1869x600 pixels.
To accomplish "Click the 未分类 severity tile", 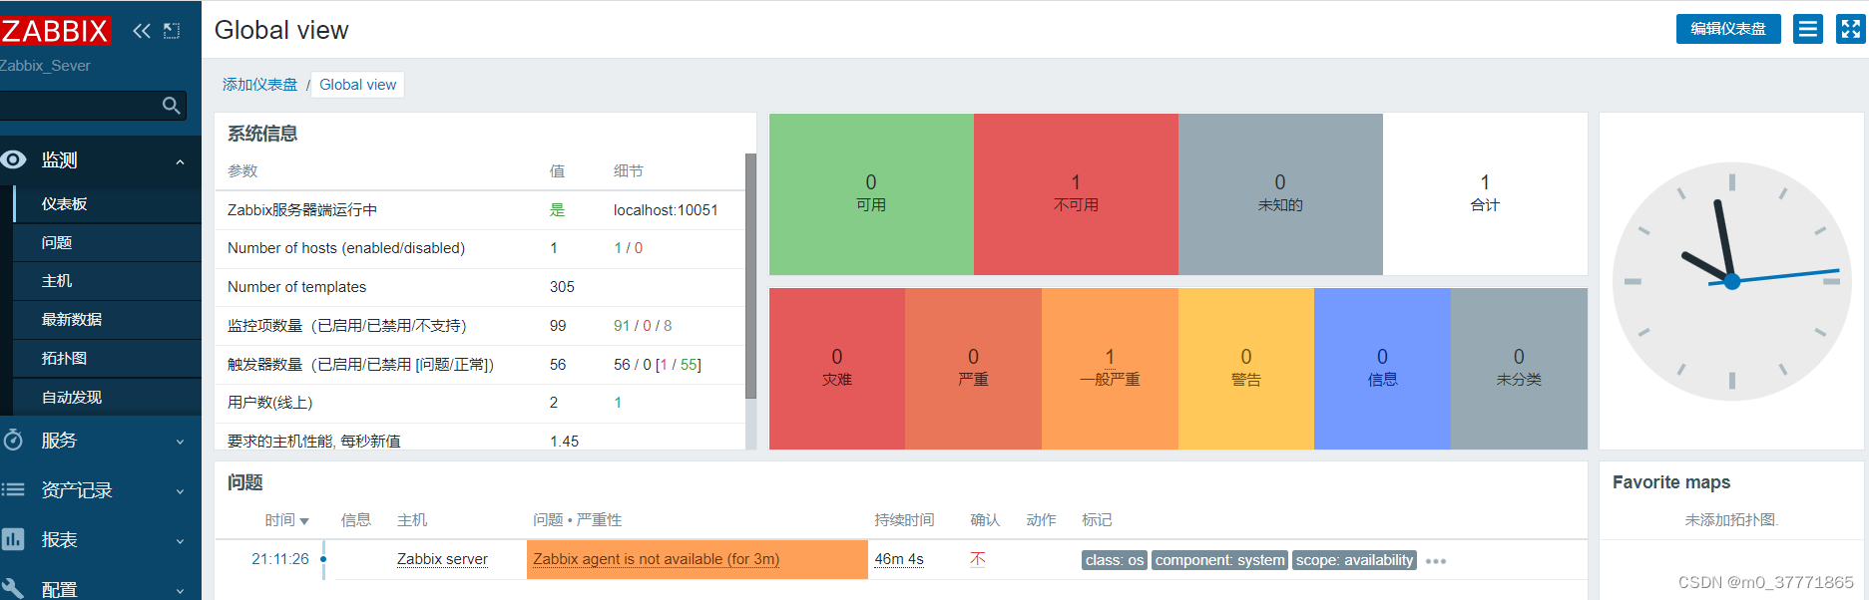I will pos(1519,369).
